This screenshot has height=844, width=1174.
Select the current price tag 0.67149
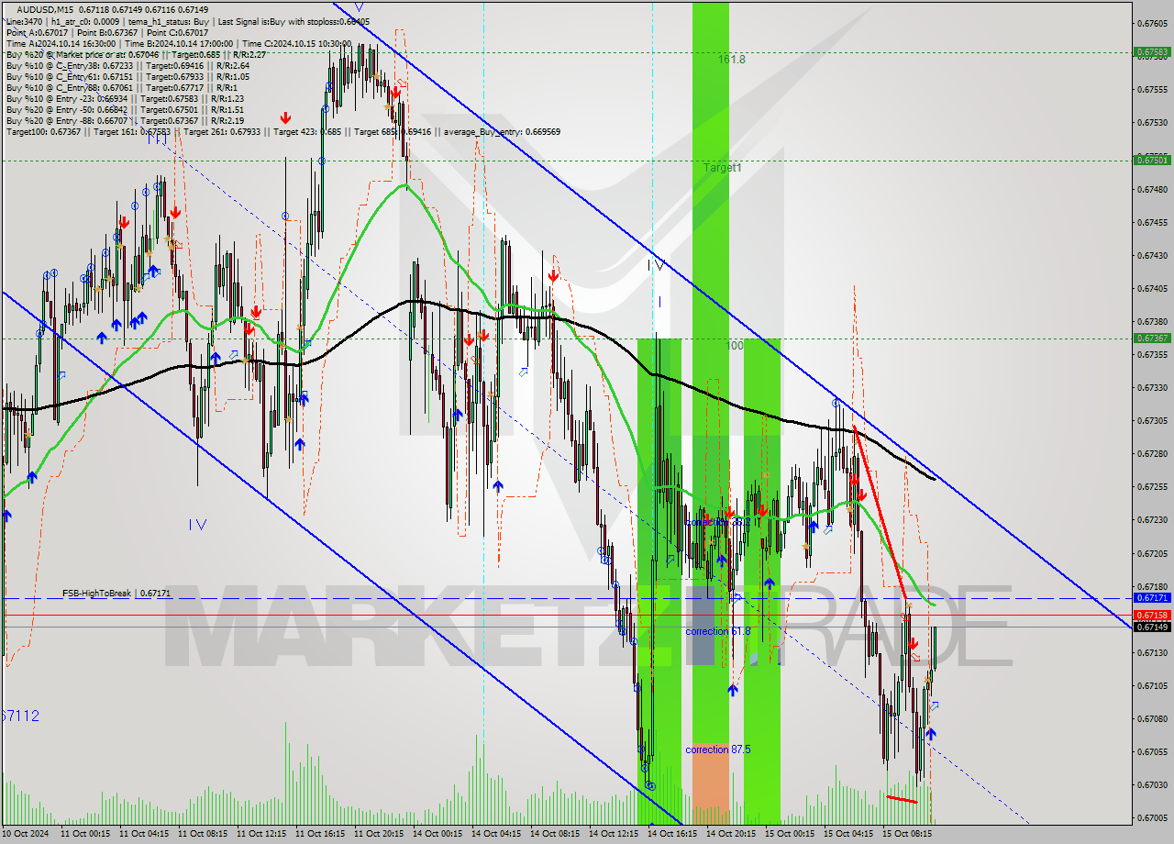click(1152, 627)
